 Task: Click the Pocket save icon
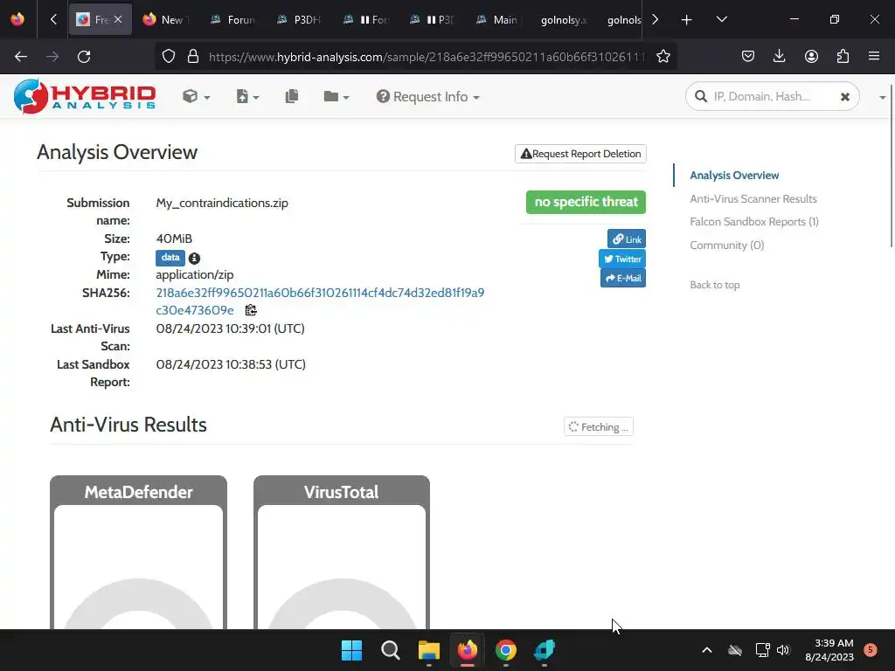748,57
